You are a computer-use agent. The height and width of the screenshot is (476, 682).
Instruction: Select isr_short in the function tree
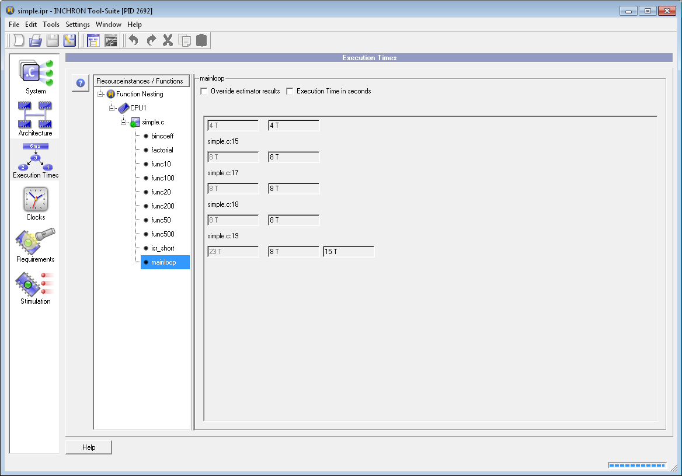click(163, 248)
